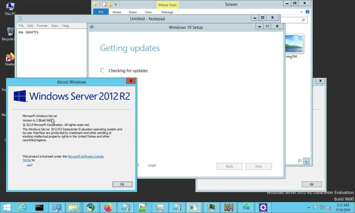Screen dimensions: 355x213
Task: Open File Explorer from the taskbar
Action: tap(73, 207)
